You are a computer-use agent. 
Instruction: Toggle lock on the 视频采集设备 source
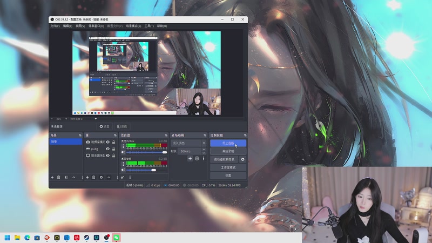(113, 142)
